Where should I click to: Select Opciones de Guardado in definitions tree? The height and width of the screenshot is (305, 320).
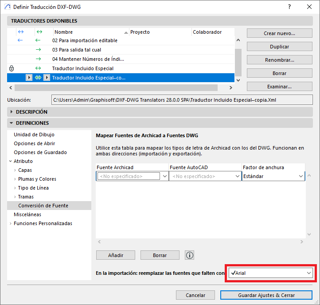tap(40, 152)
